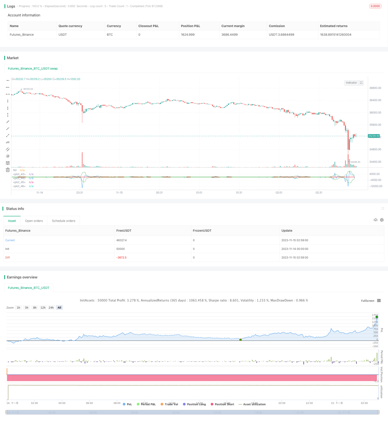The image size is (388, 421).
Task: Toggle the Position Short series legend
Action: pos(222,404)
